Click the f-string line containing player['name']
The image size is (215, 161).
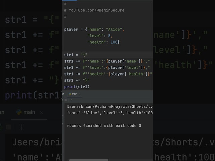click(x=107, y=61)
